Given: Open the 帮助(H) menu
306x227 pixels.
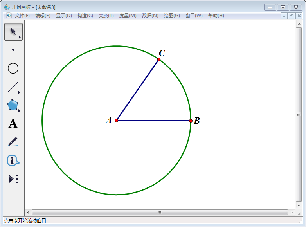Looking at the screenshot, I should (216, 16).
